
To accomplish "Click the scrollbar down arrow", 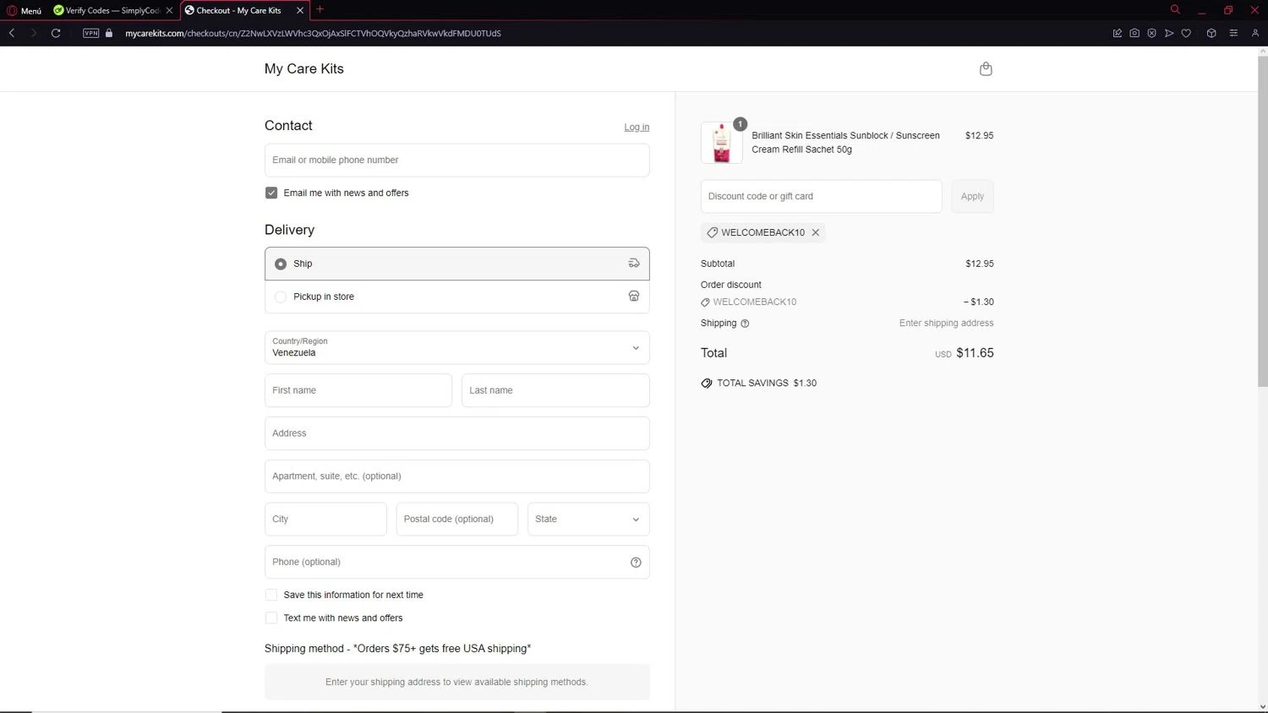I will [1263, 706].
